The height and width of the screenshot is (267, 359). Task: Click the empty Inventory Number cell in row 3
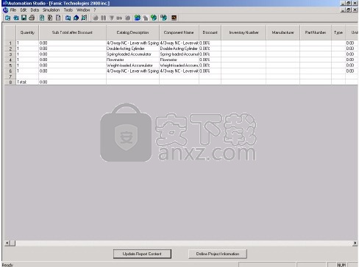point(244,54)
